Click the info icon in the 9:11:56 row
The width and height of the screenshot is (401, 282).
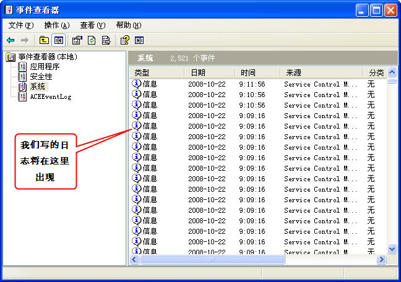pos(137,84)
